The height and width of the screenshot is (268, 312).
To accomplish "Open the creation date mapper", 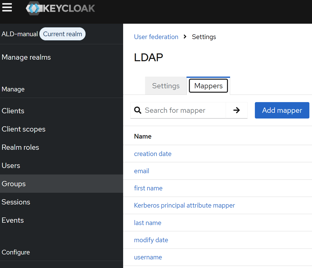I will click(153, 154).
